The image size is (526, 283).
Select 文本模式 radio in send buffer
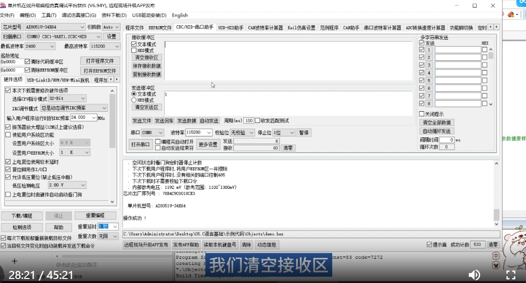click(134, 94)
